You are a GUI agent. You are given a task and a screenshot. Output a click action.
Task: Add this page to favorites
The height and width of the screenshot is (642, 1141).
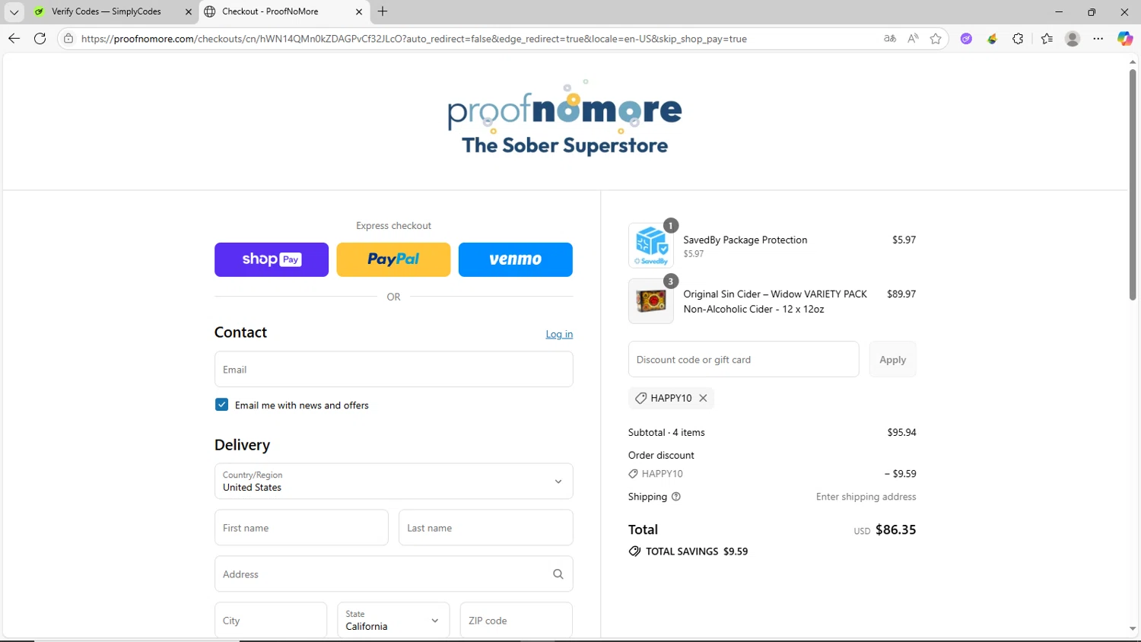click(x=936, y=39)
